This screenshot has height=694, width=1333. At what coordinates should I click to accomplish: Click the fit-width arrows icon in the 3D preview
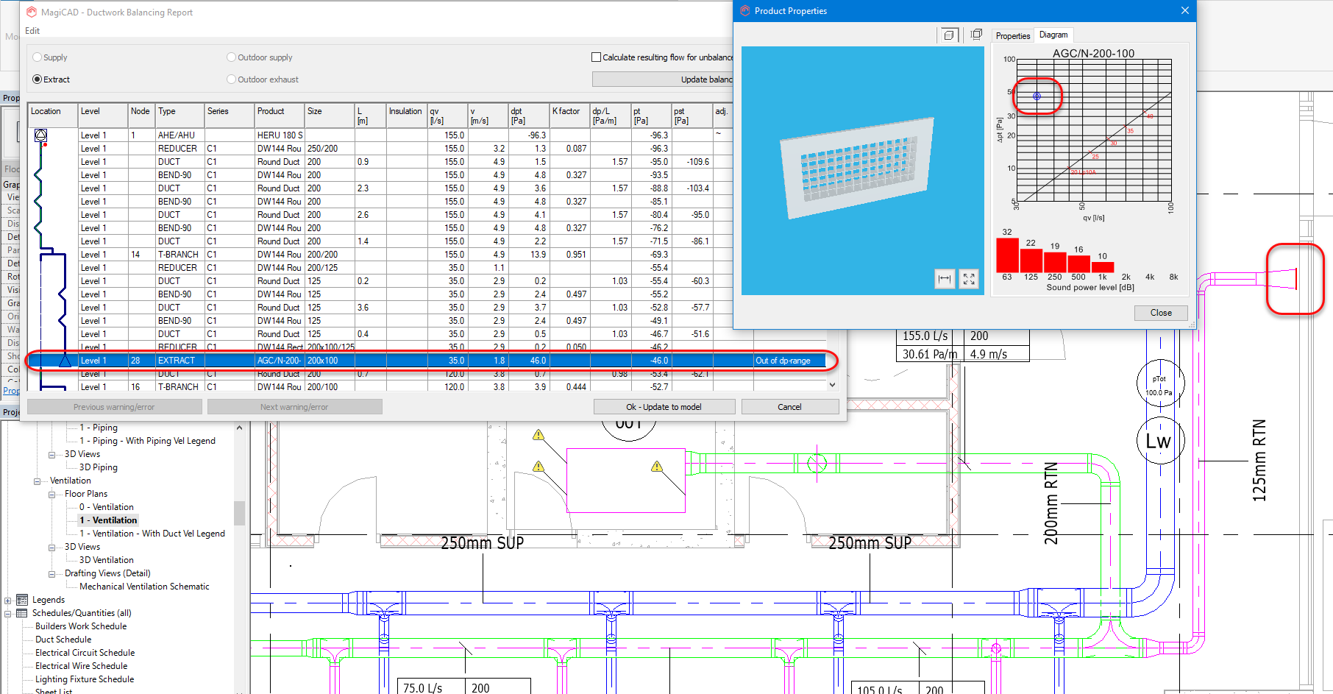(945, 279)
